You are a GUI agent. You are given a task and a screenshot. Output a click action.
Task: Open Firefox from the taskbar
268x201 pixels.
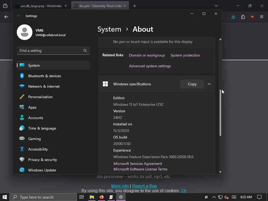[x=102, y=197]
